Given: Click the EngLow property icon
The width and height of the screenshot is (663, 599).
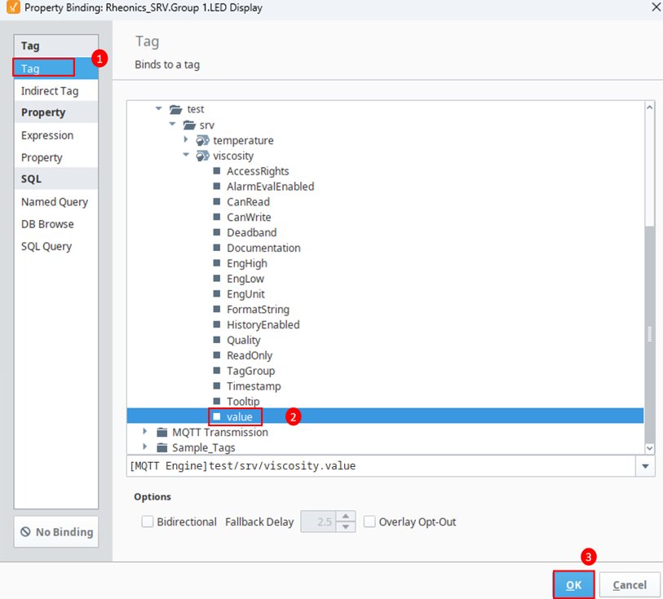Looking at the screenshot, I should 217,278.
